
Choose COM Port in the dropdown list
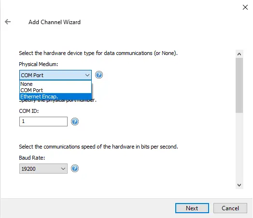56,90
